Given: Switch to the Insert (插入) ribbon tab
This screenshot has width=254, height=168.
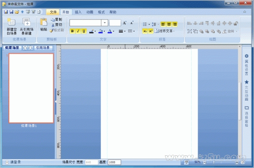Looking at the screenshot, I should pos(78,12).
